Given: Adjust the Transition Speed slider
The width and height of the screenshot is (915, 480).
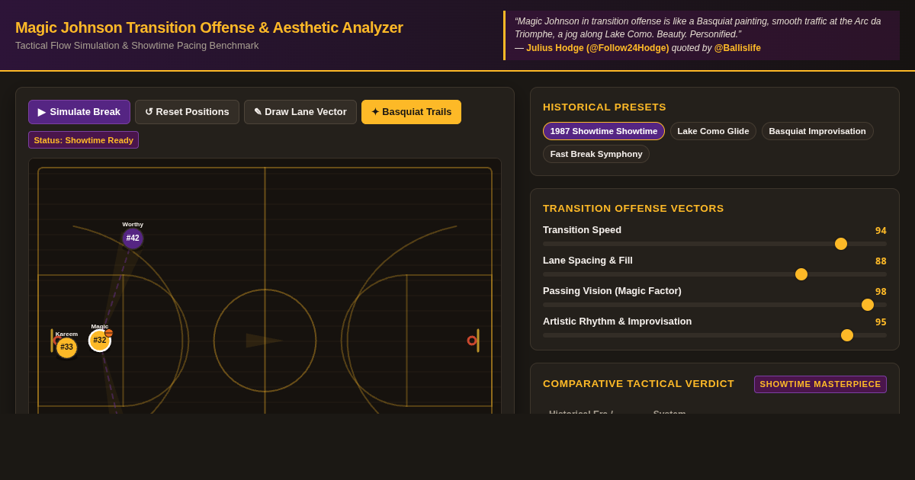Looking at the screenshot, I should tap(714, 244).
